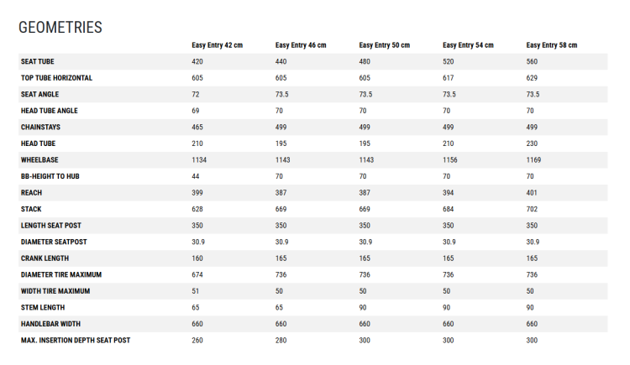Click the HEAD TUBE ANGLE row label
The image size is (630, 365).
49,111
